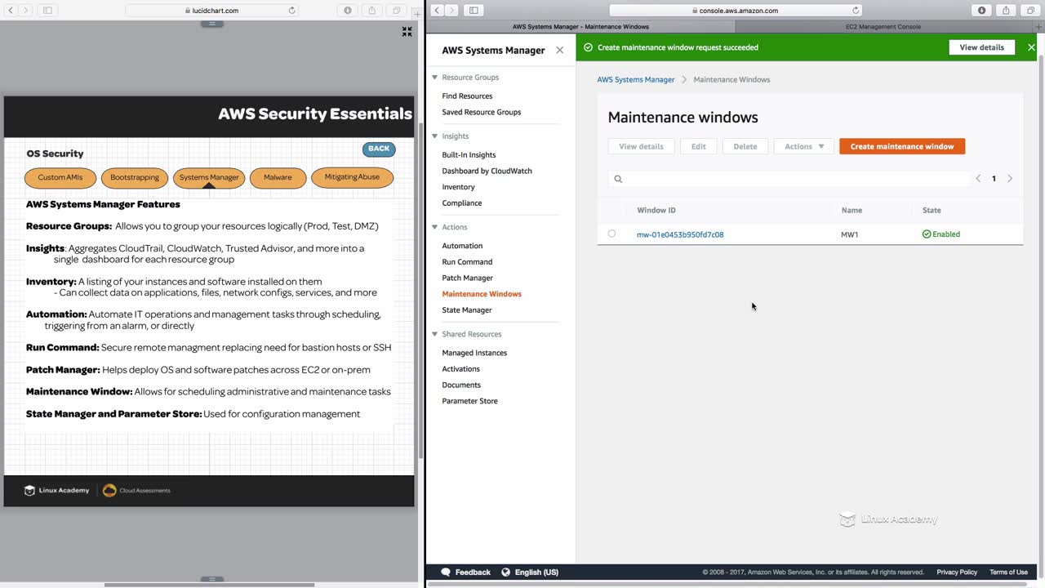Reload the lucidchart.com page
This screenshot has height=588, width=1045.
point(291,11)
